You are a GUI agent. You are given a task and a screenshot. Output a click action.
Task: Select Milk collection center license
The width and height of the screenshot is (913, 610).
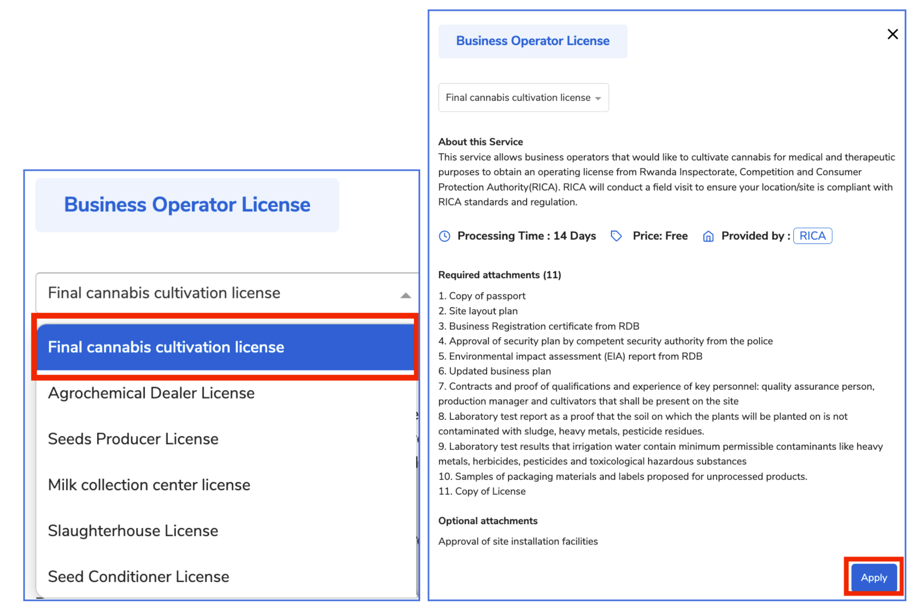pyautogui.click(x=149, y=485)
